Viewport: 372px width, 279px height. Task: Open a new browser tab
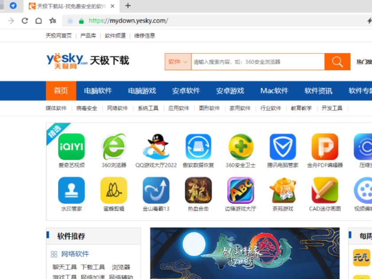(128, 6)
